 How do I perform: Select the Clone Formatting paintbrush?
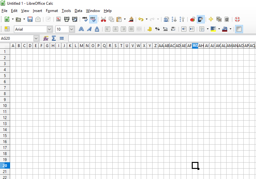[x=131, y=19]
